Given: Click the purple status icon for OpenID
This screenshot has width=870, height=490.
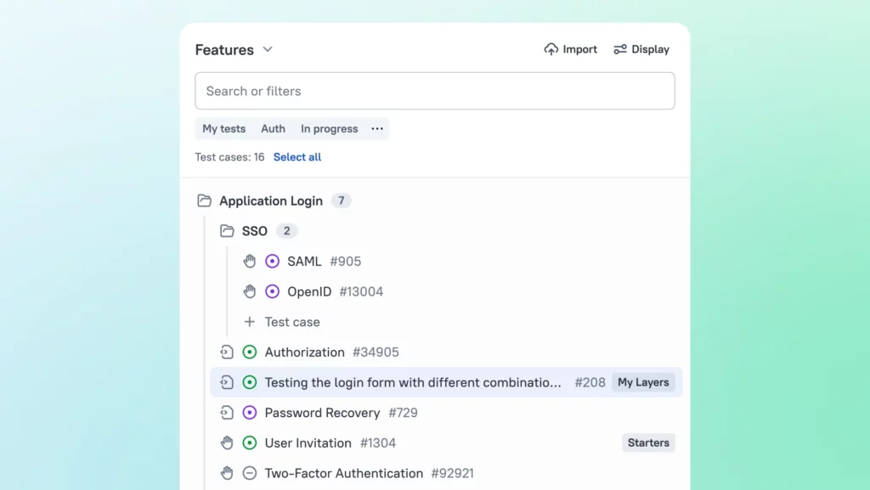Looking at the screenshot, I should [272, 291].
